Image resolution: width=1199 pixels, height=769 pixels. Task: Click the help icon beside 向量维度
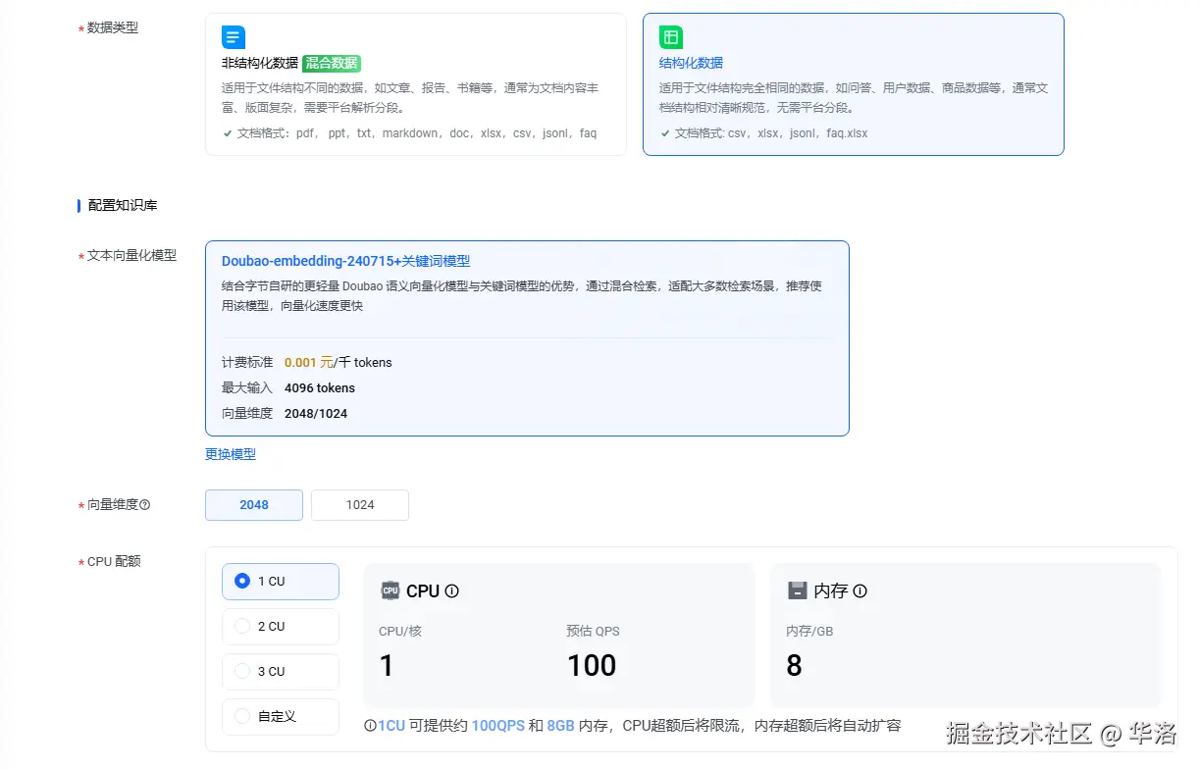[x=144, y=505]
